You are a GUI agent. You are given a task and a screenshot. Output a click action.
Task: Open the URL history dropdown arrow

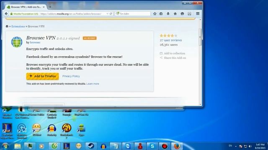click(107, 14)
